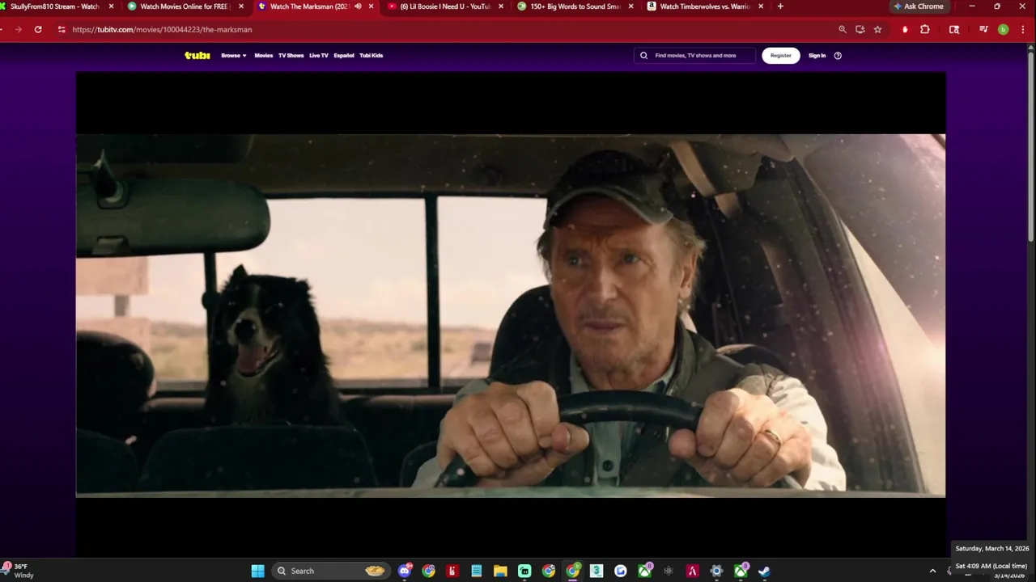
Task: Open Steam from the taskbar
Action: [x=764, y=571]
